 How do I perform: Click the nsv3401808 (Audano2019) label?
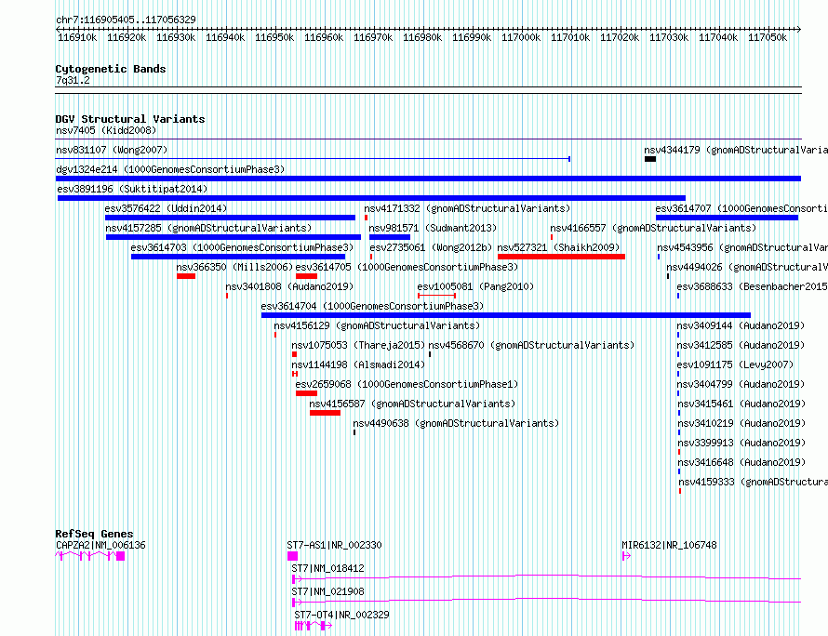coord(289,286)
